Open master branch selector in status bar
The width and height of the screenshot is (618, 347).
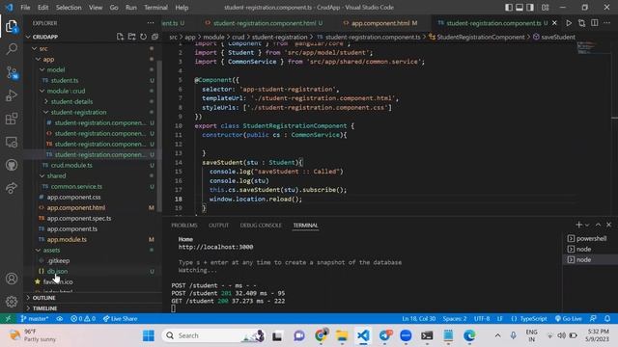click(x=35, y=319)
